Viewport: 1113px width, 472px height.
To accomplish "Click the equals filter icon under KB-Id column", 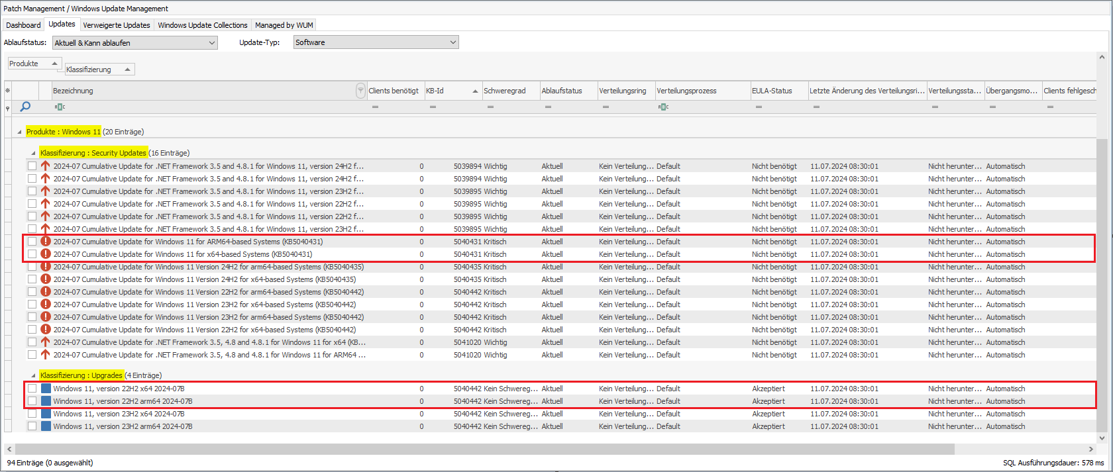I will [x=433, y=107].
